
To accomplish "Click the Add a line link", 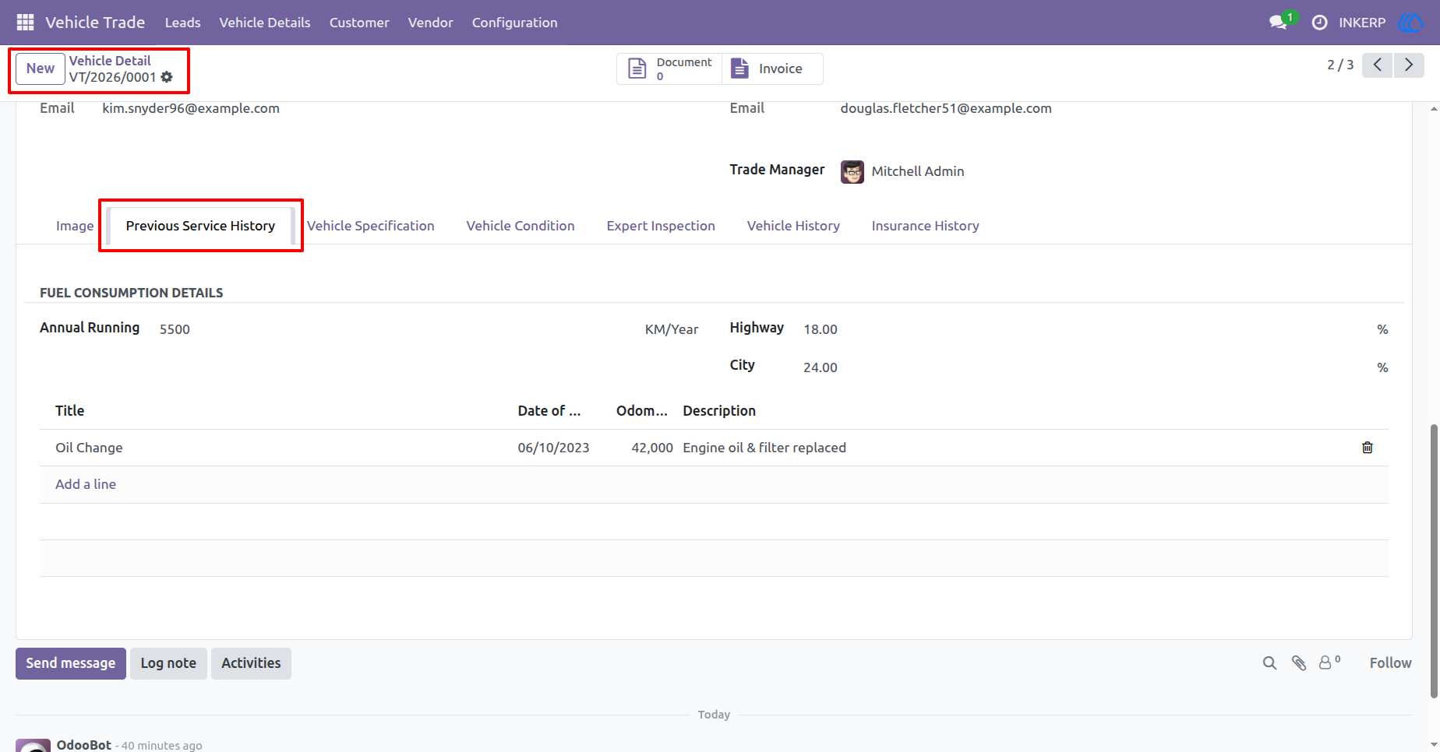I will (86, 484).
